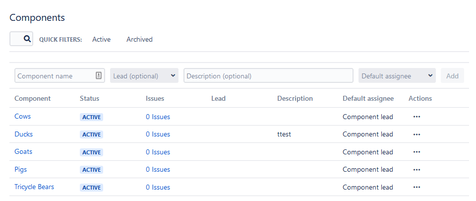Click the ACTIVE status badge for Cows
The width and height of the screenshot is (476, 201).
[x=91, y=118]
